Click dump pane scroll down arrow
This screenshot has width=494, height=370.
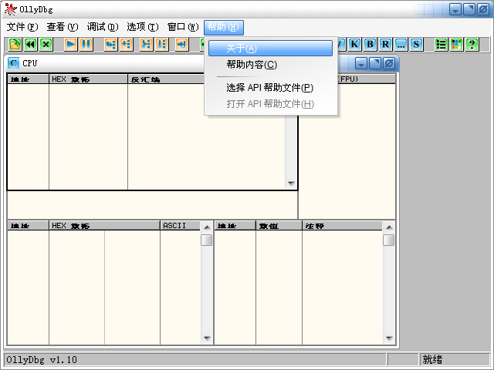[207, 338]
